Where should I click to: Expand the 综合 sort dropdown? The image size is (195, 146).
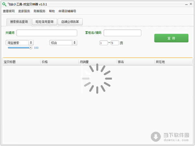(x=63, y=43)
